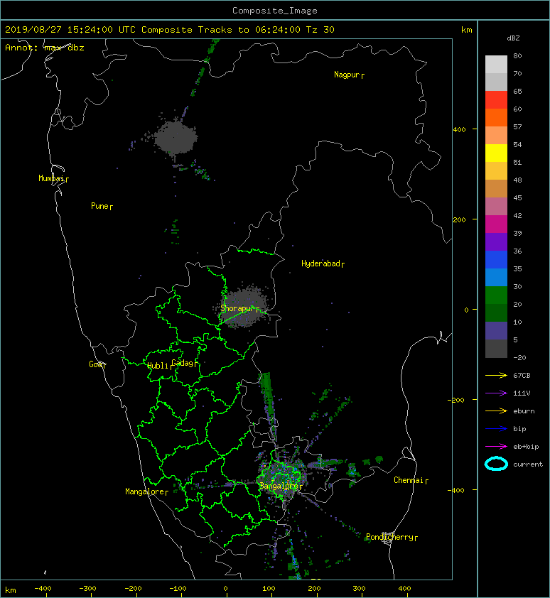Viewport: 550px width, 598px height.
Task: Click the dBZ heading above color scale
Action: (x=513, y=38)
